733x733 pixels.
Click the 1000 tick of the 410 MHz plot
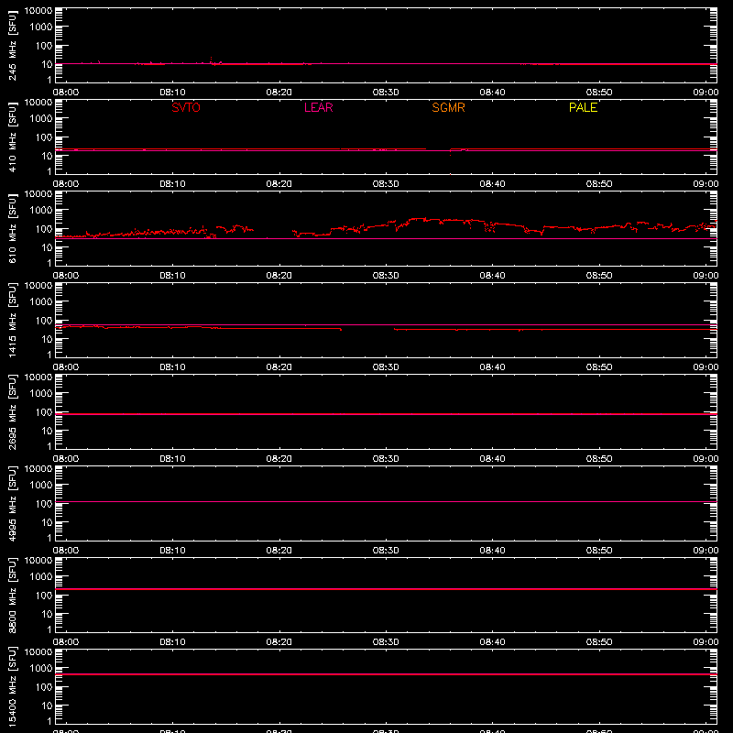[x=41, y=118]
